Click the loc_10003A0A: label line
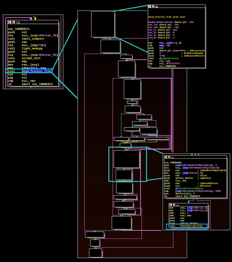Image resolution: width=232 pixels, height=262 pixels. click(173, 163)
